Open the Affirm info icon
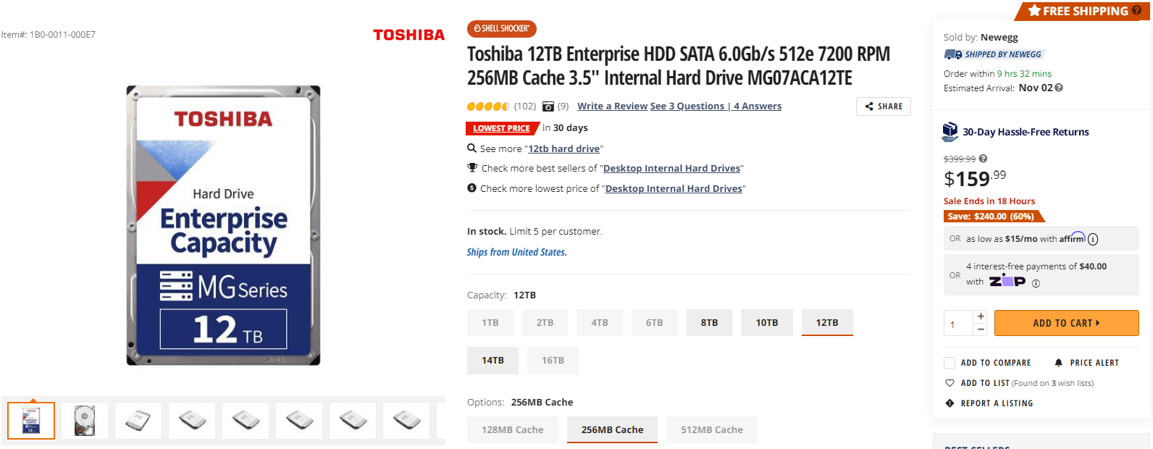 click(x=1093, y=239)
